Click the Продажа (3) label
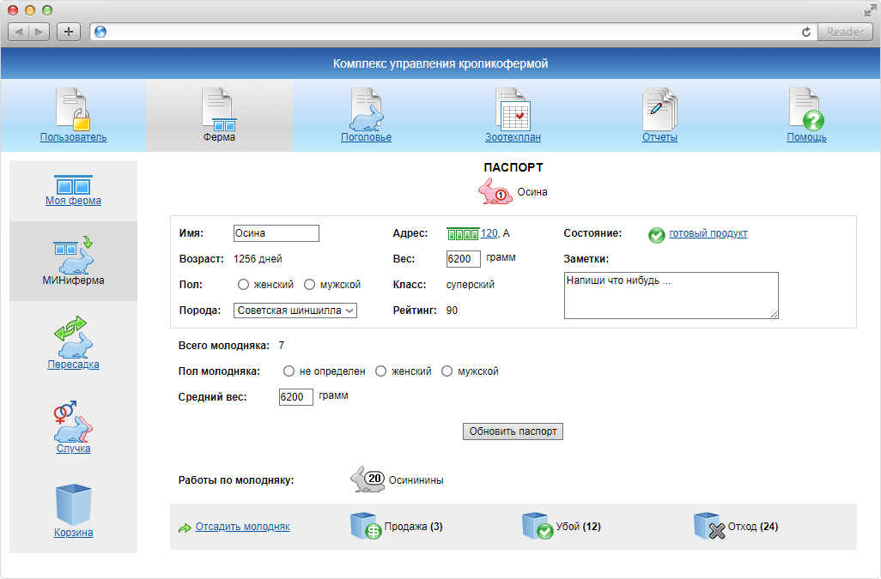Viewport: 881px width, 579px height. click(x=414, y=527)
